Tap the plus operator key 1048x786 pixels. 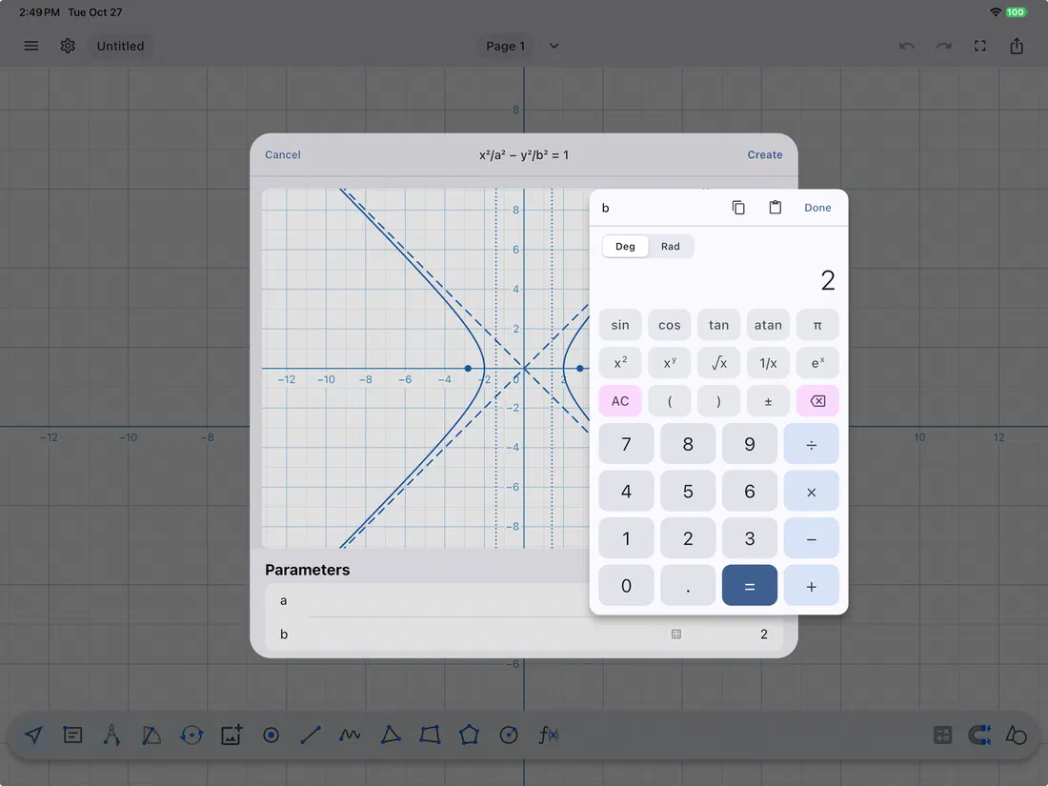811,586
